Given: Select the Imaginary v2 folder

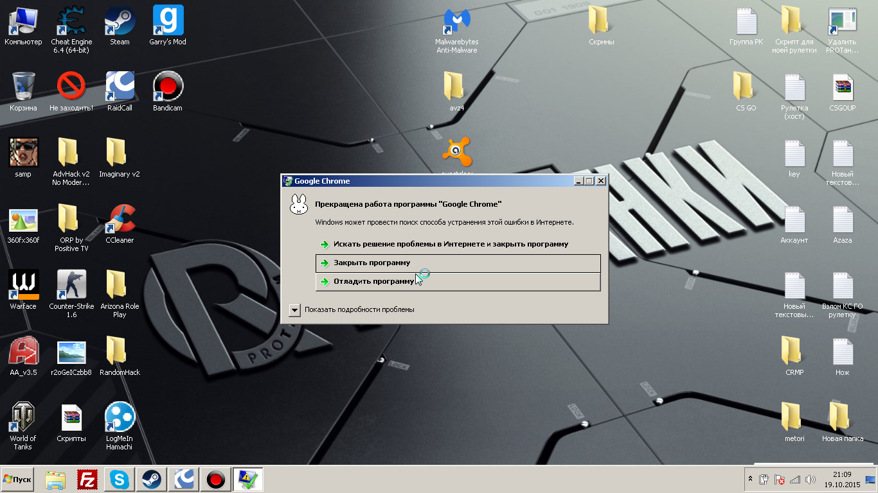Looking at the screenshot, I should pyautogui.click(x=120, y=158).
